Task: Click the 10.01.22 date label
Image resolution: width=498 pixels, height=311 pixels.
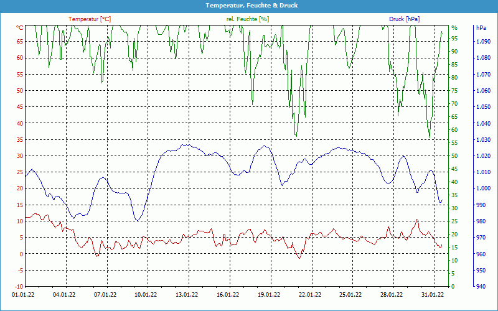Action: pyautogui.click(x=146, y=295)
